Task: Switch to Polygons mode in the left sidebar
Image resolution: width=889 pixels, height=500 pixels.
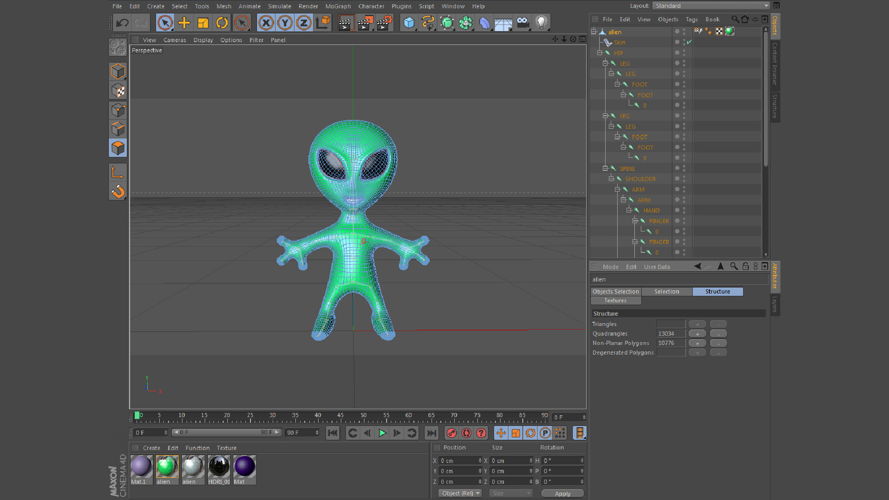Action: click(x=118, y=148)
